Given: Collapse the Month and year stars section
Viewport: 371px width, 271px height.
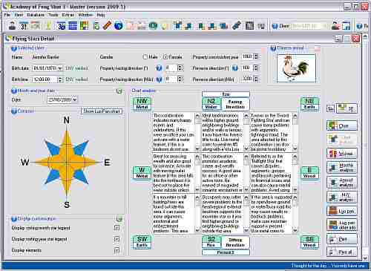Looking at the screenshot, I should [x=119, y=91].
